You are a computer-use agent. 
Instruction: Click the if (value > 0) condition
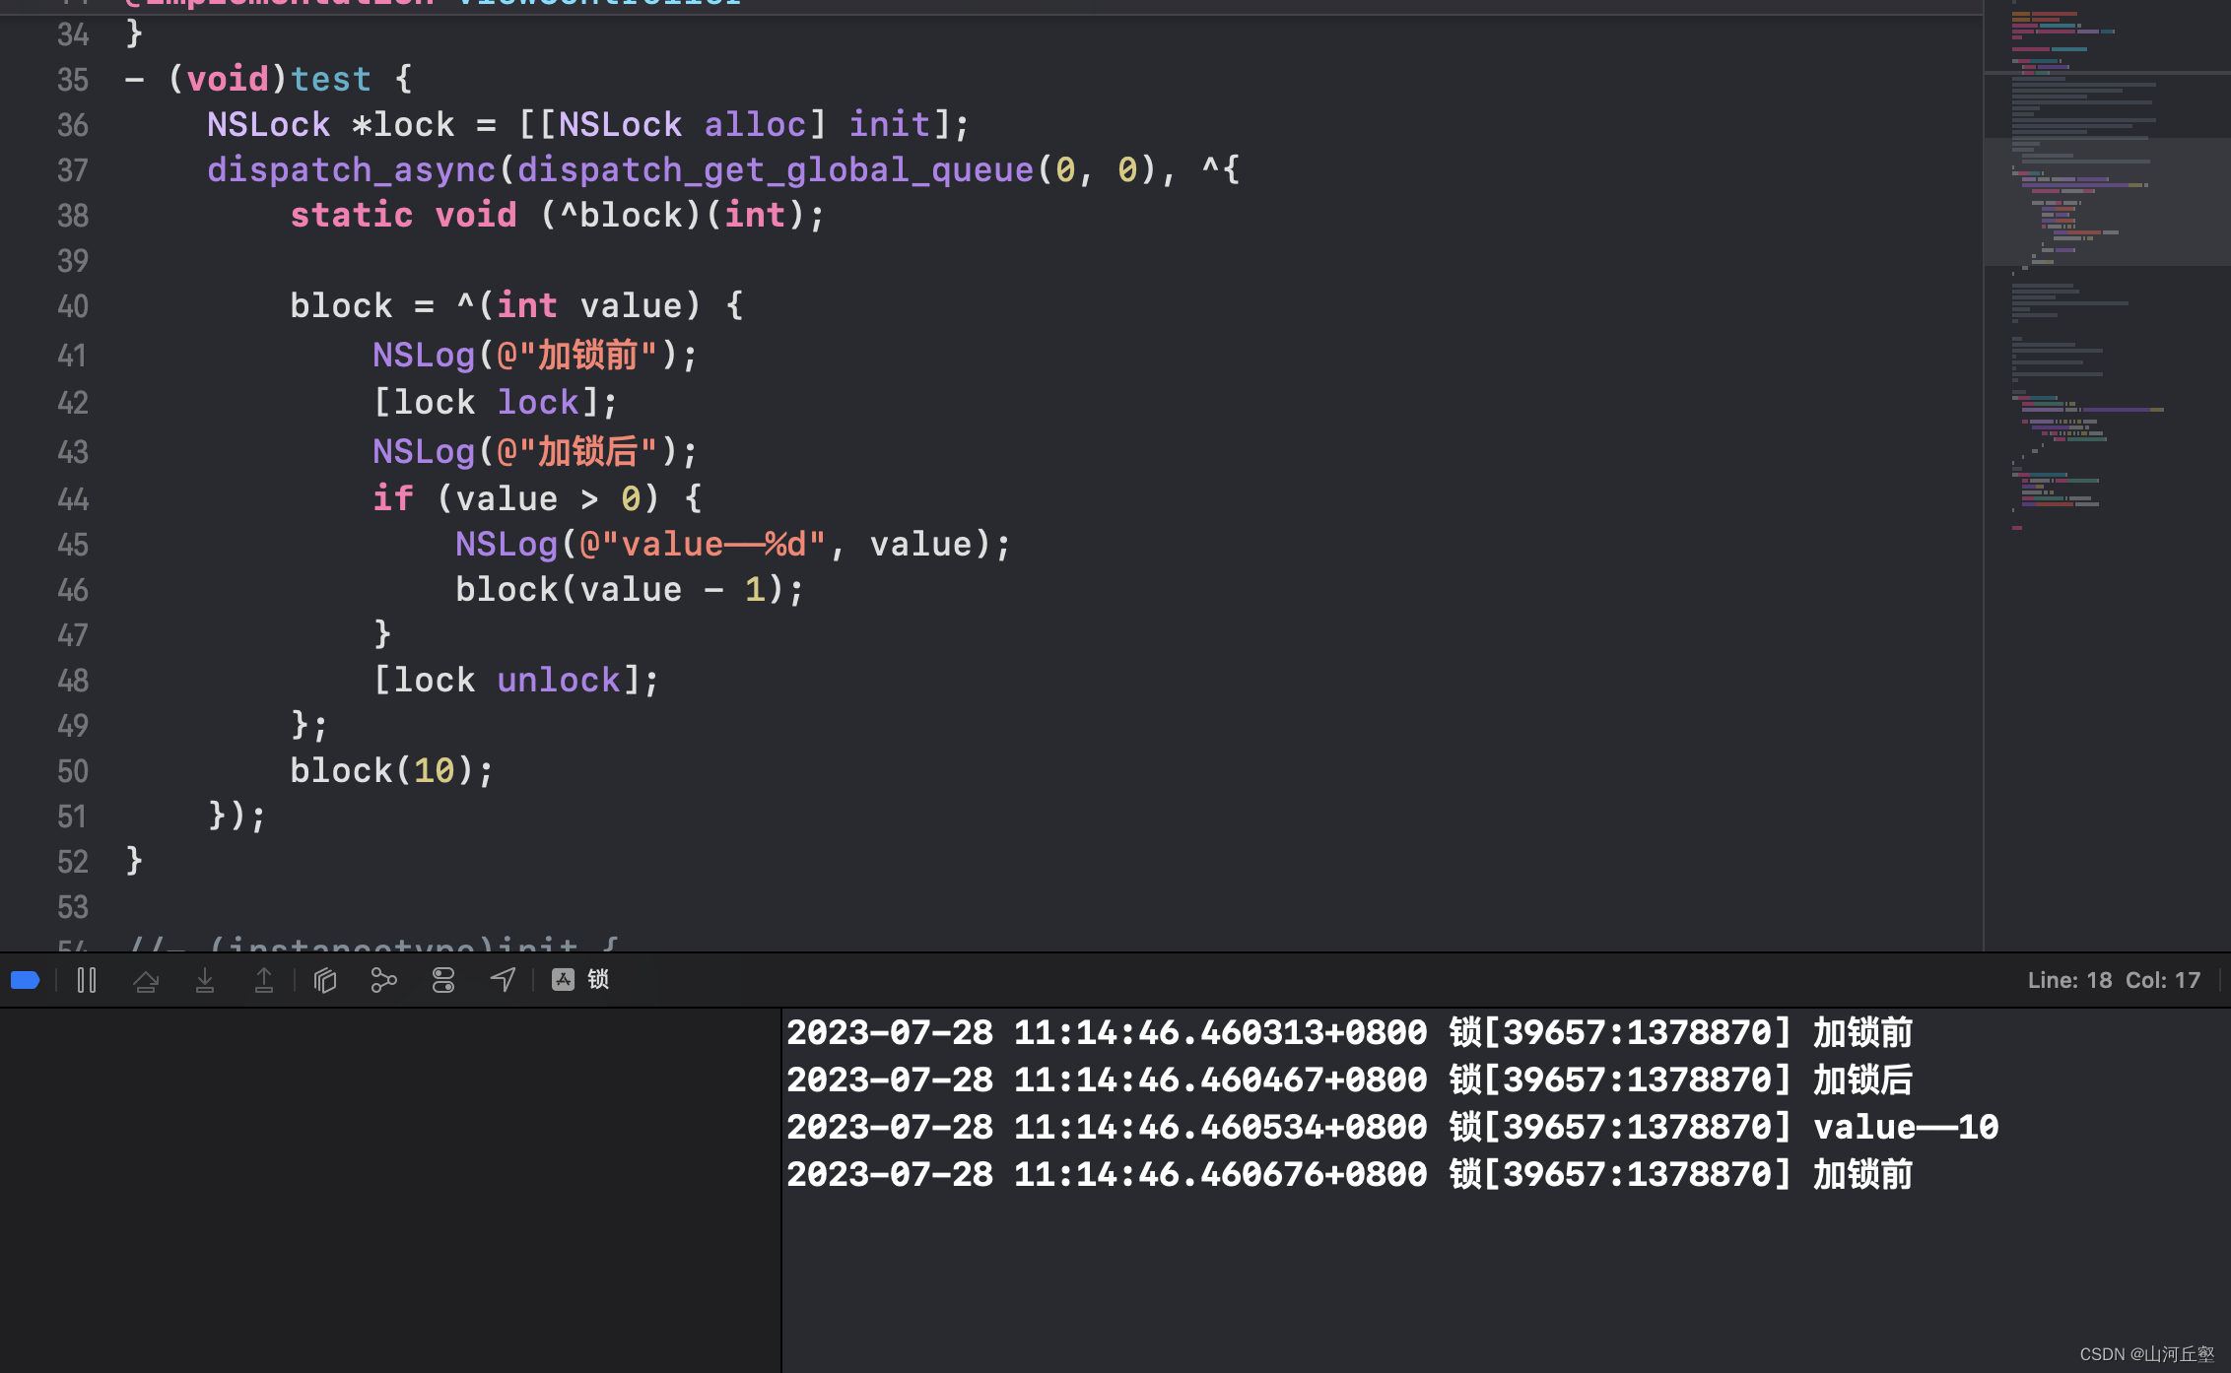[x=537, y=498]
